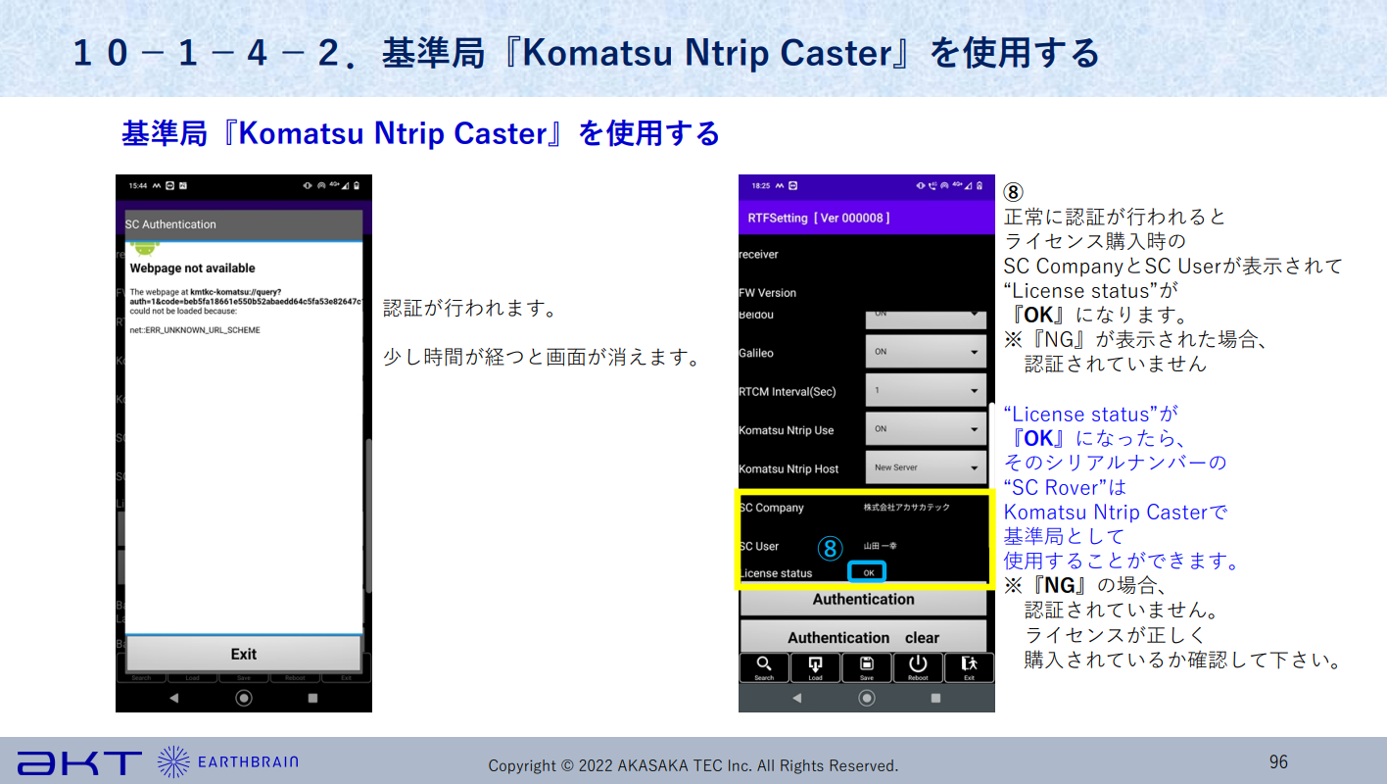Viewport: 1387px width, 784px height.
Task: Click the text 'ライセンス購入時の'
Action: [1095, 241]
